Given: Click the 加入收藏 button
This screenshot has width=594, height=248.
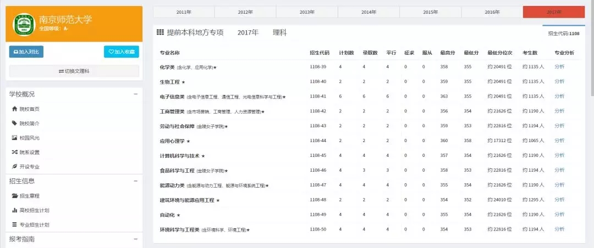Looking at the screenshot, I should 122,52.
